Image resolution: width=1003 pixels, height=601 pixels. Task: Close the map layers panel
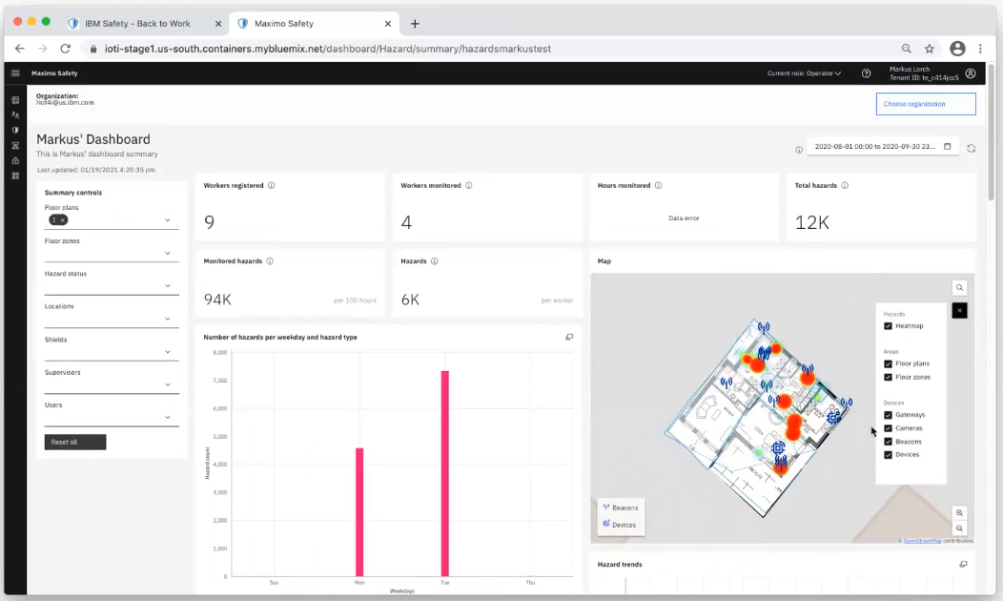tap(959, 310)
